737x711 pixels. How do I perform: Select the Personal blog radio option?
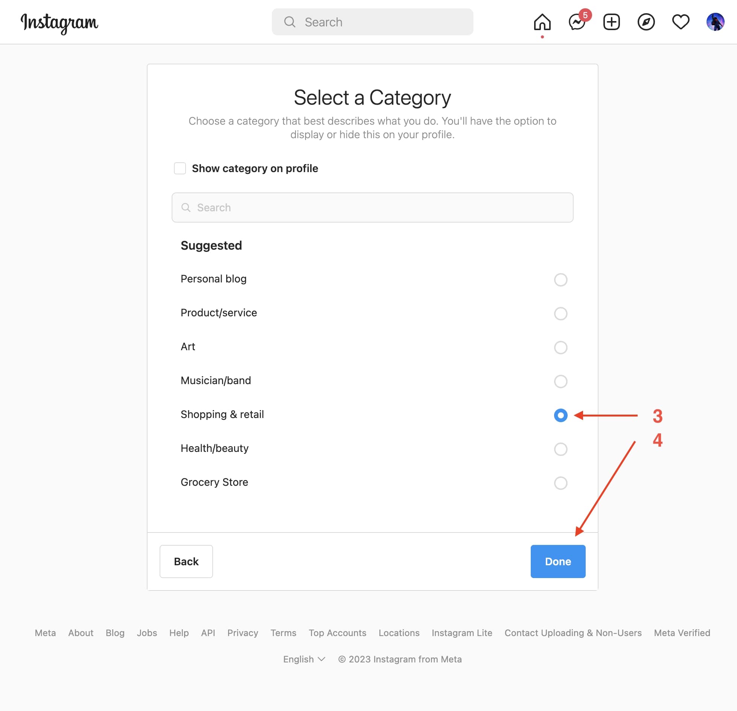(x=560, y=279)
